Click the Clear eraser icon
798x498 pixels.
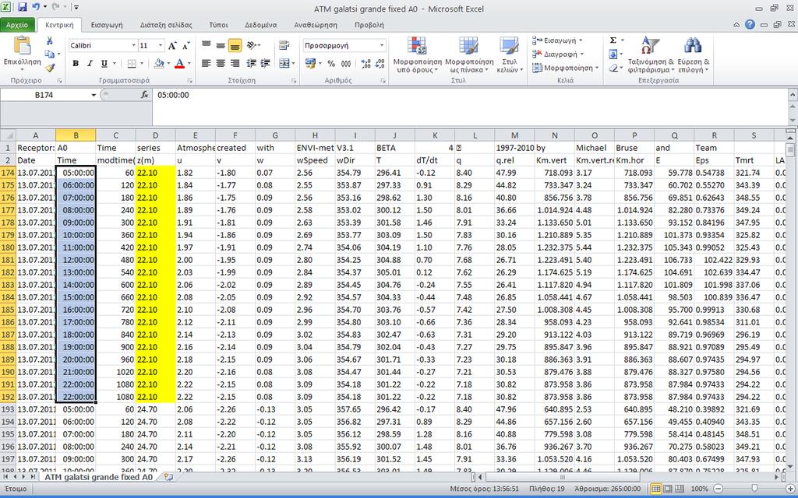click(613, 68)
